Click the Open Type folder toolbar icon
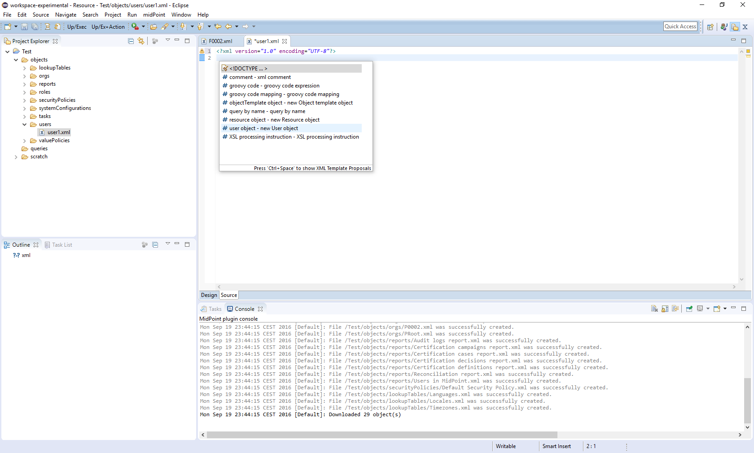 tap(153, 27)
